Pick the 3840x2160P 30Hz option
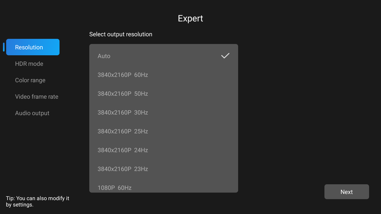 coord(164,112)
